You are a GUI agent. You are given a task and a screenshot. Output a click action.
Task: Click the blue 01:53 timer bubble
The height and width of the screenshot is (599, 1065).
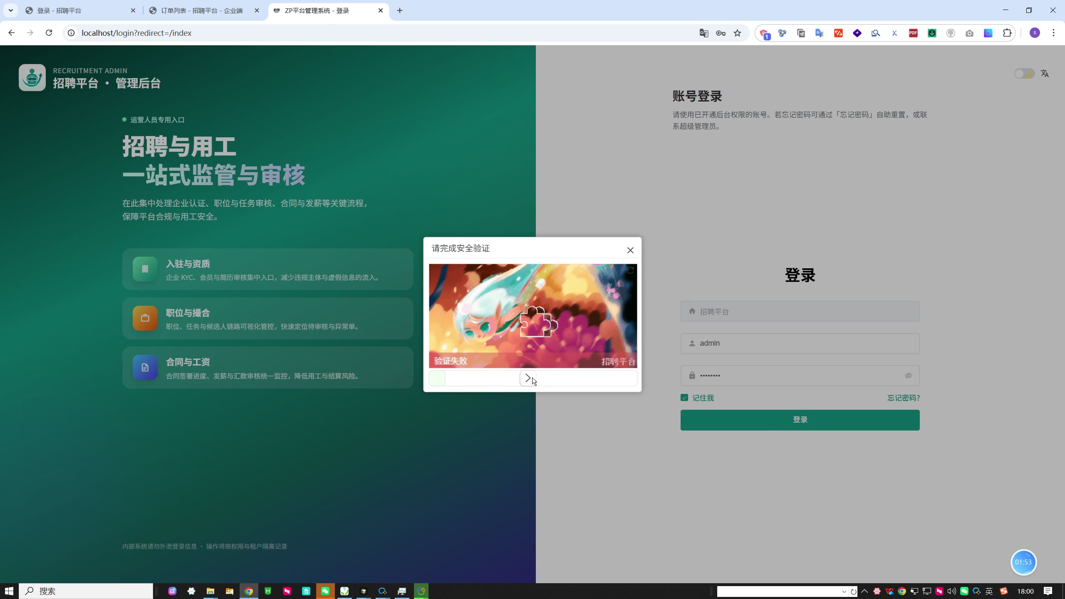(1023, 562)
